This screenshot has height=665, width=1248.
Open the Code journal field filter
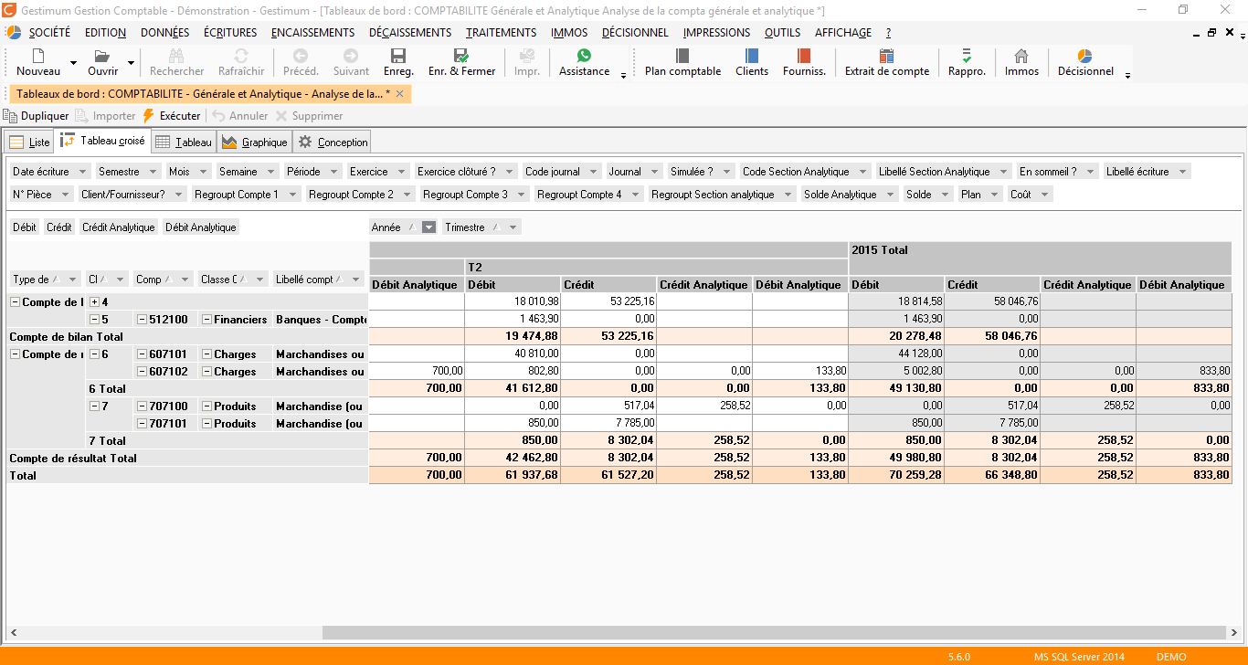coord(594,172)
